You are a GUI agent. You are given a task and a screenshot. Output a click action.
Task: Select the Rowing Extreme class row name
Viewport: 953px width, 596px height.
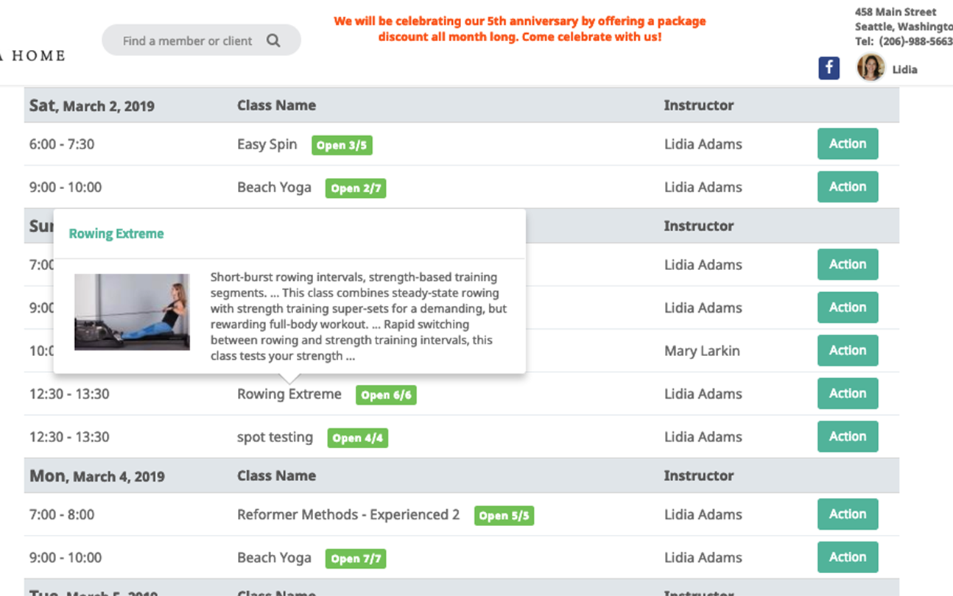[289, 394]
